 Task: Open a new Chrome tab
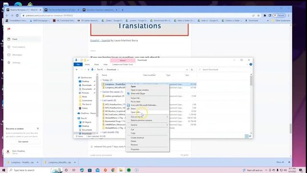click(123, 10)
